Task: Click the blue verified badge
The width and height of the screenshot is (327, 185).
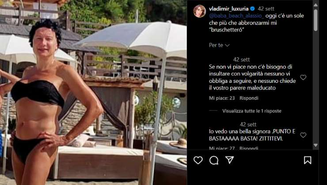Action: coord(252,9)
